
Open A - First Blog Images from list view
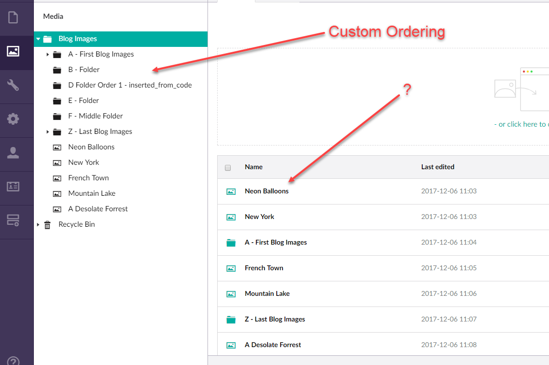pyautogui.click(x=276, y=242)
